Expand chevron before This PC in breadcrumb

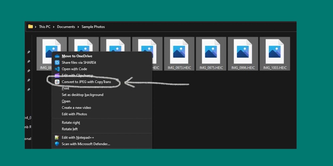click(x=36, y=27)
